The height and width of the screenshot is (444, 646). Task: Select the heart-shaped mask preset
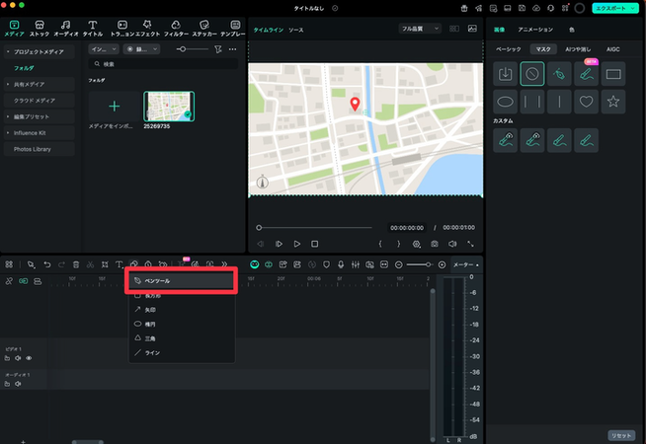coord(585,102)
